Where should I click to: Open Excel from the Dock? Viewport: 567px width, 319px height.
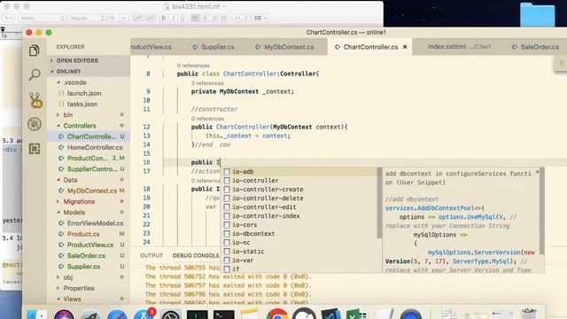(357, 314)
